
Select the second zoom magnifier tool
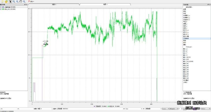17,1
